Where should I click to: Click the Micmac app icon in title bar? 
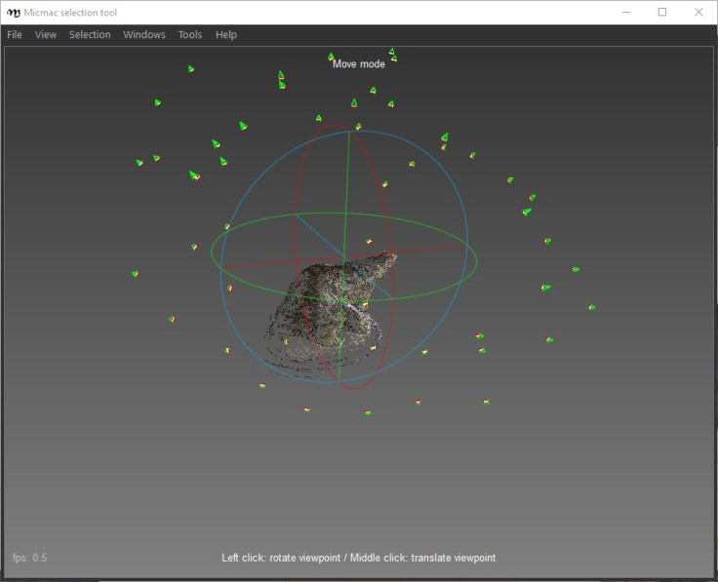(14, 12)
